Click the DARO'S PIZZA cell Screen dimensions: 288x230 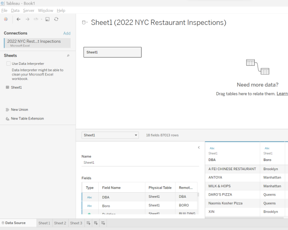pos(232,195)
